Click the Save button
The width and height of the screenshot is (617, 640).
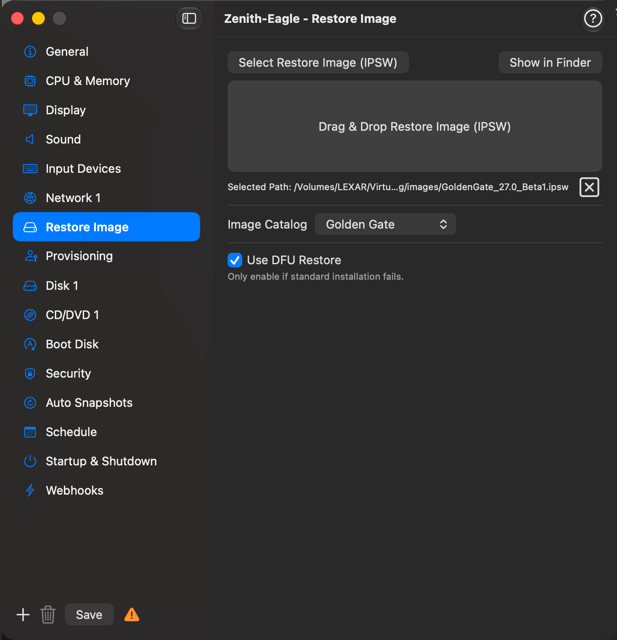[x=89, y=614]
